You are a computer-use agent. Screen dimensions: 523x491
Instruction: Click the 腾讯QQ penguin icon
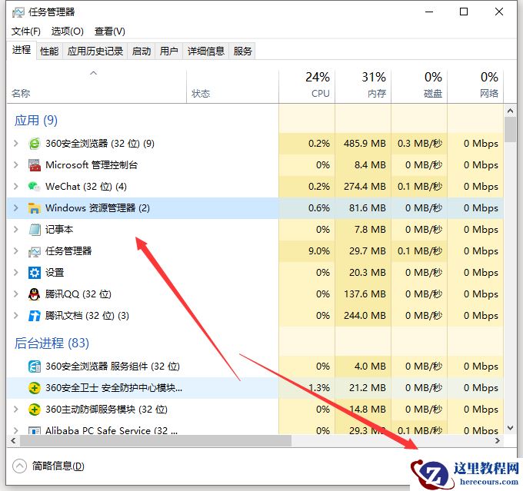coord(35,294)
